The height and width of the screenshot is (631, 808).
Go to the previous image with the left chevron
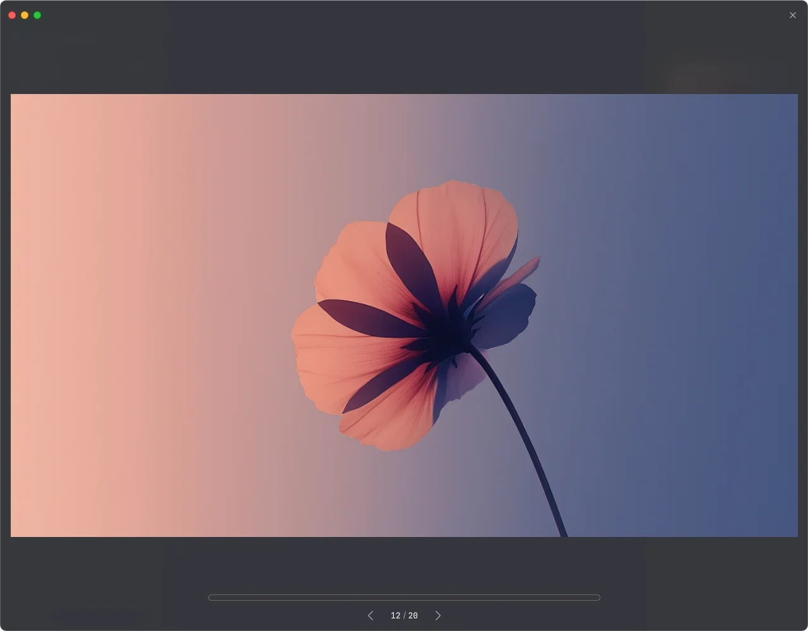pos(371,615)
